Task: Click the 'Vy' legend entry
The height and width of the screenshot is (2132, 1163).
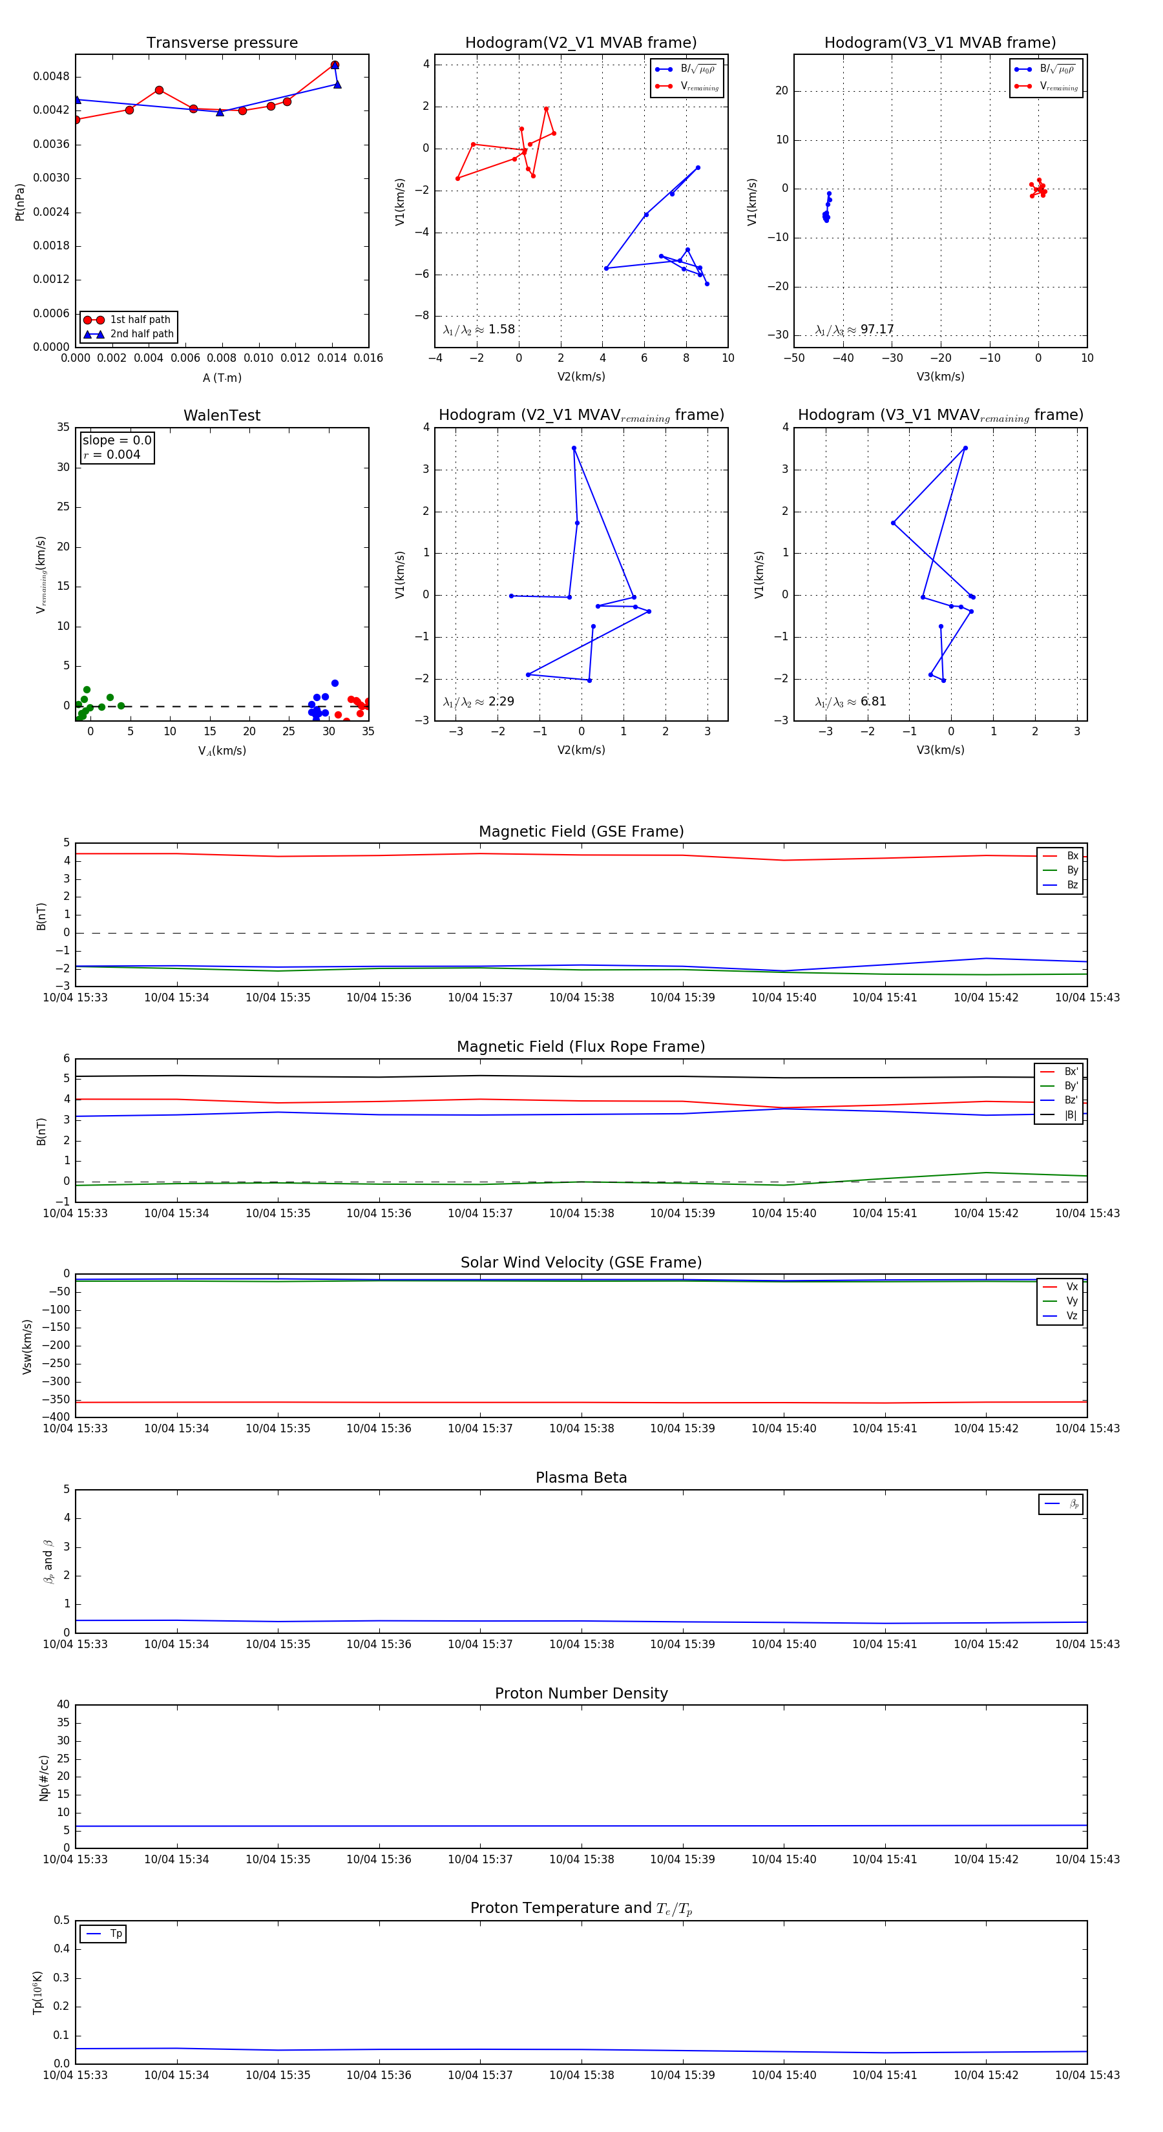Action: click(1060, 1301)
